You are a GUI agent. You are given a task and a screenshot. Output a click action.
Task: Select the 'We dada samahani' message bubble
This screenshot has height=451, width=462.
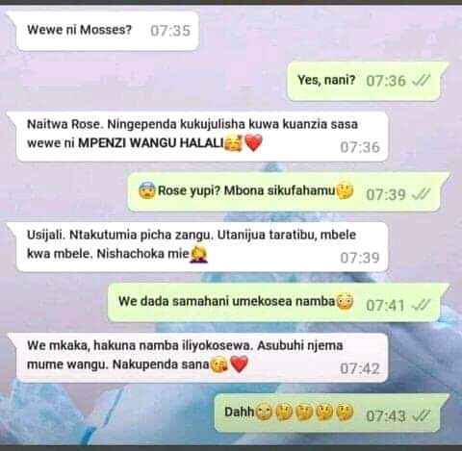(x=275, y=302)
